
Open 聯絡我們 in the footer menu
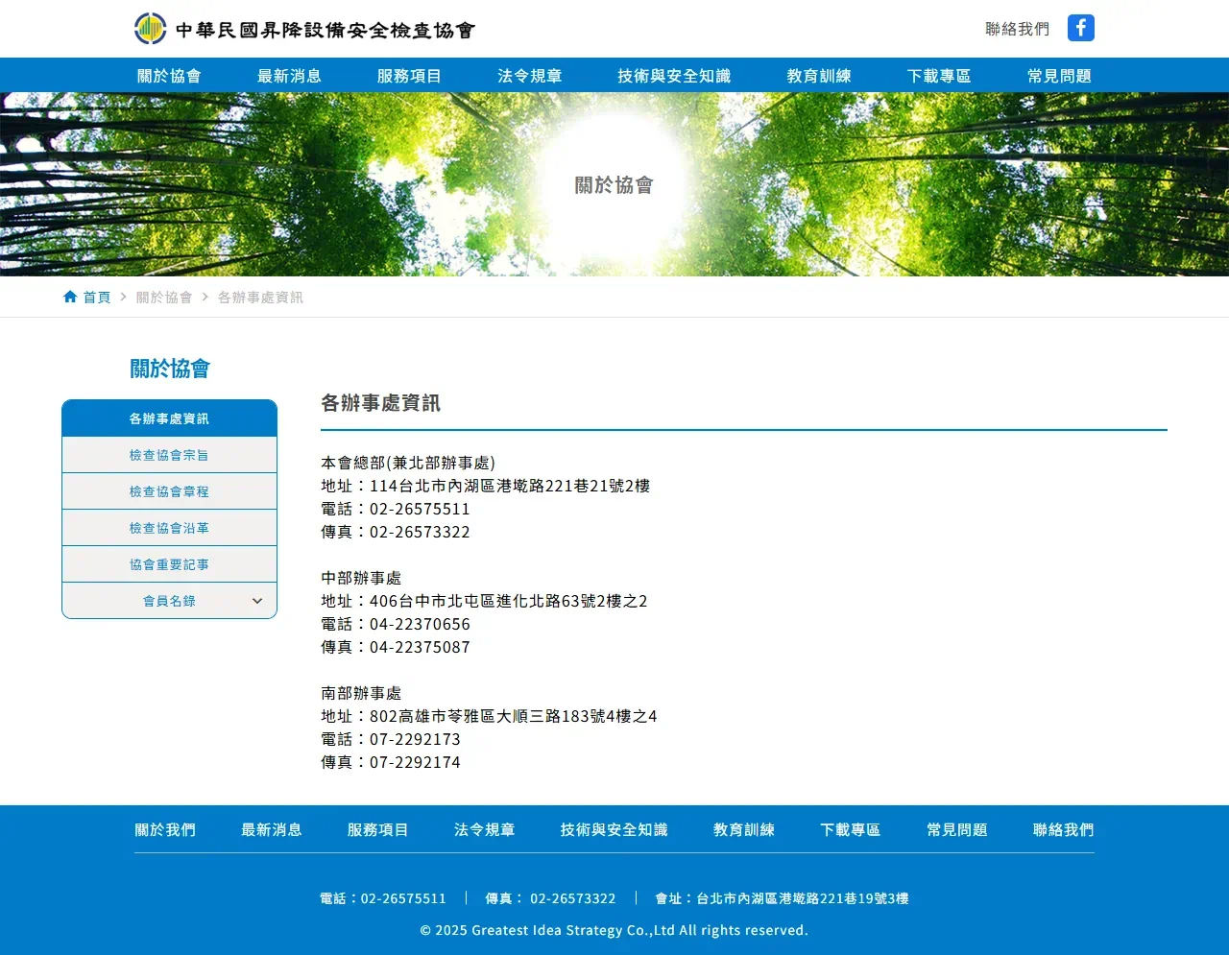click(x=1062, y=829)
